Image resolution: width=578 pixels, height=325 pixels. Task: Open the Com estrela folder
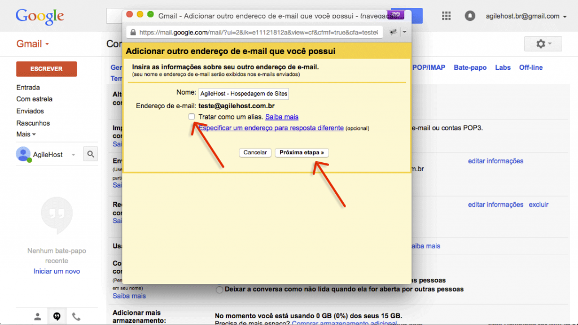click(34, 99)
